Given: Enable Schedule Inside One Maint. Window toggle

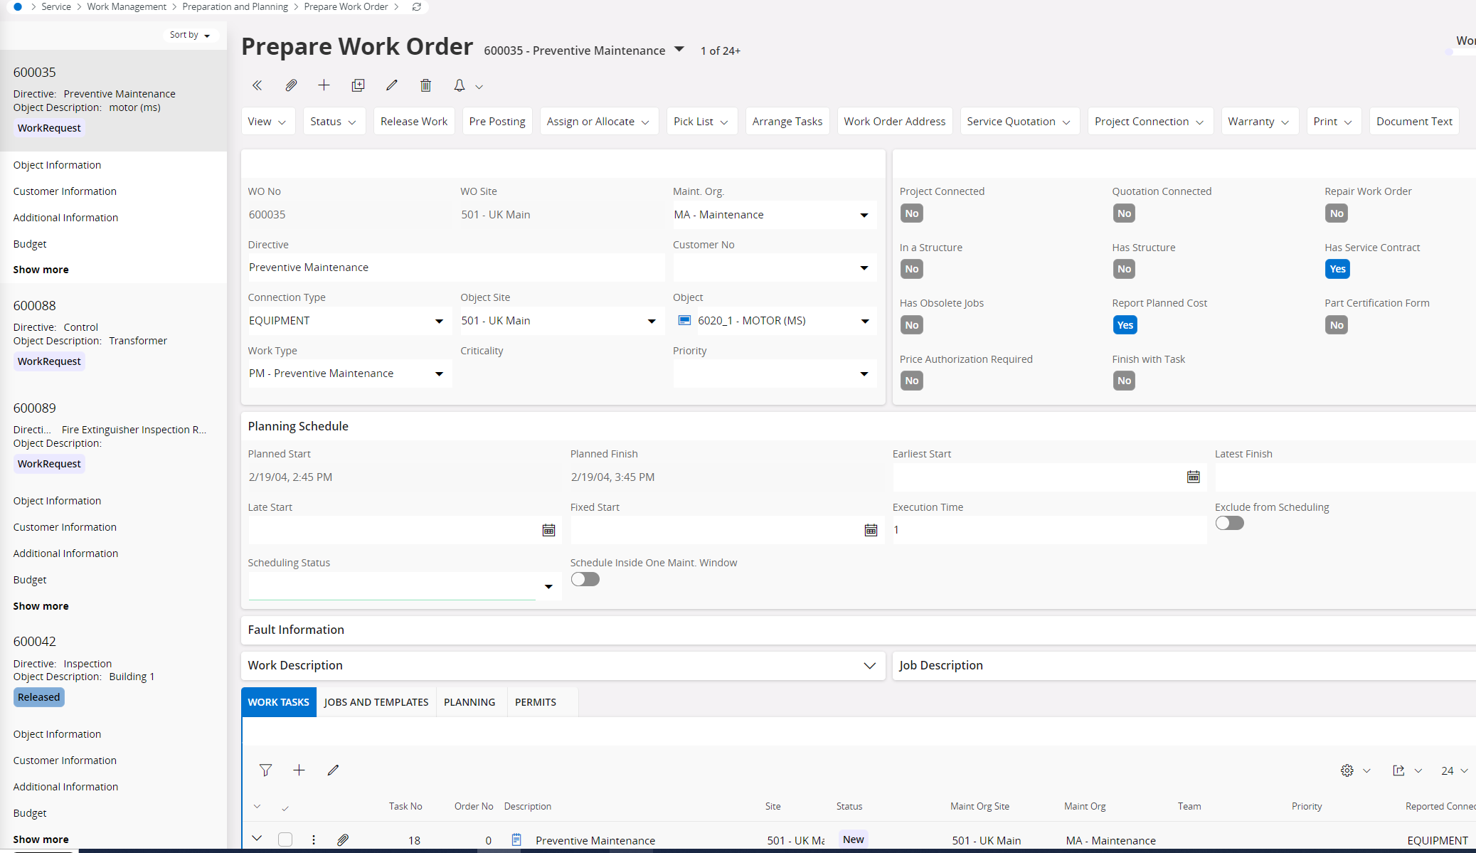Looking at the screenshot, I should pyautogui.click(x=585, y=579).
